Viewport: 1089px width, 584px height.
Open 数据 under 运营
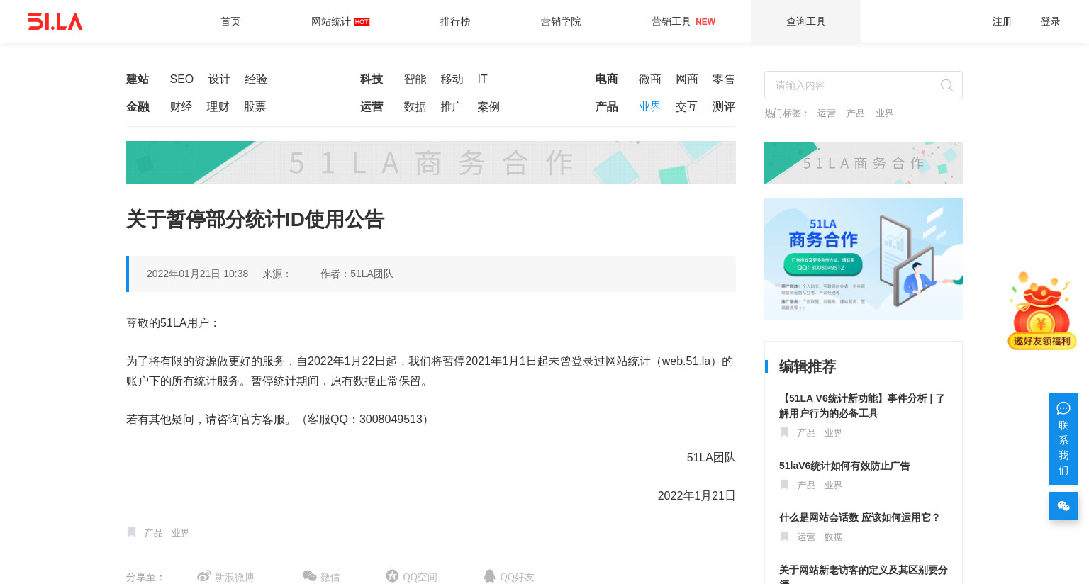pyautogui.click(x=415, y=106)
